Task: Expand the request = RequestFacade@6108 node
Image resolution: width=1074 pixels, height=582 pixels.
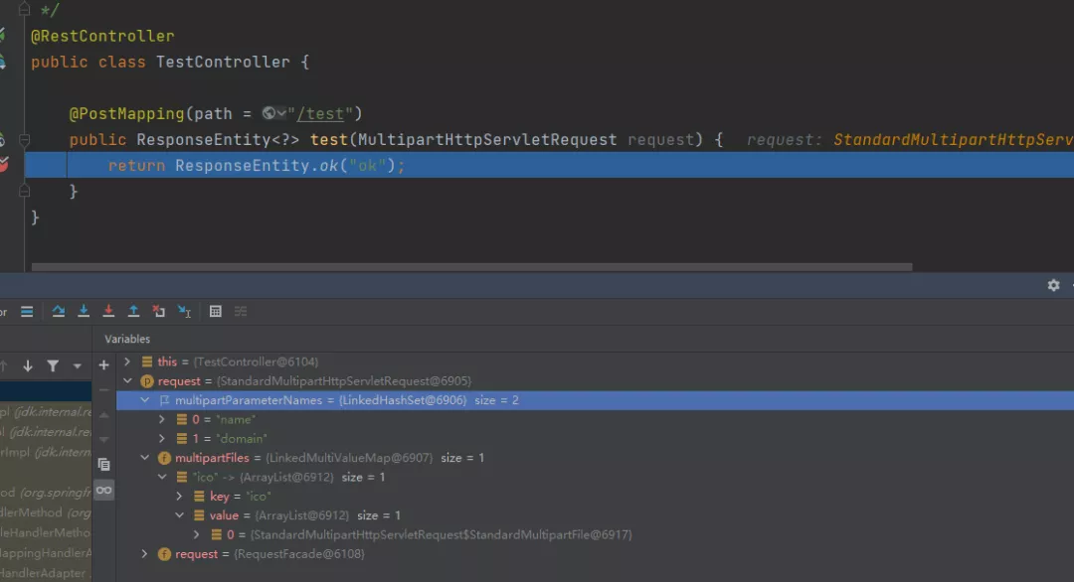Action: click(144, 553)
